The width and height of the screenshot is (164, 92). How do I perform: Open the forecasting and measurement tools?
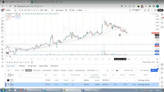coord(2,27)
